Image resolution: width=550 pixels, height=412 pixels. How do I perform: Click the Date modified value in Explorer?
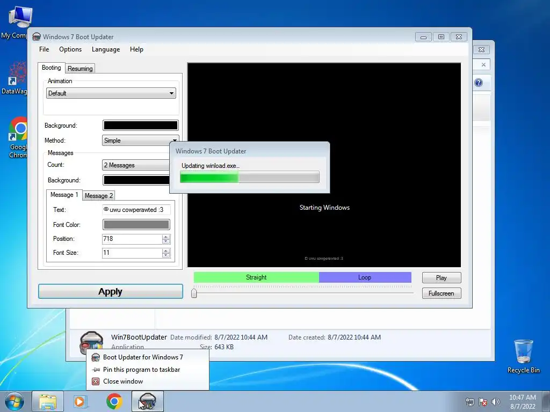point(241,337)
